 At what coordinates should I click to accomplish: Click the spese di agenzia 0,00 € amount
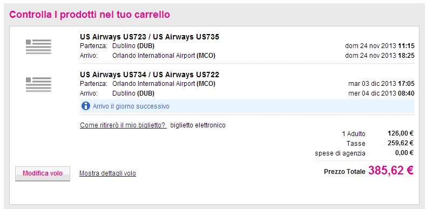click(x=404, y=153)
